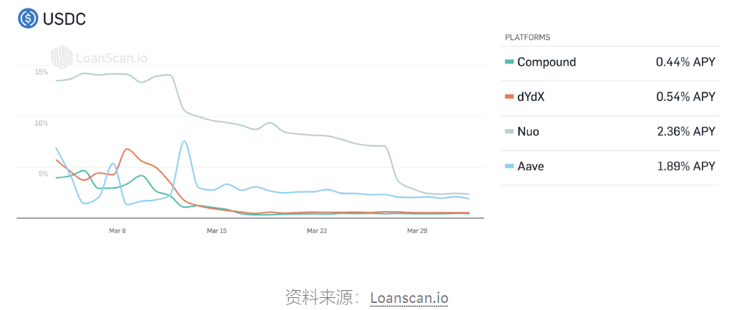Click the LoanScan.io watermark logo
Image resolution: width=742 pixels, height=310 pixels.
(x=99, y=56)
